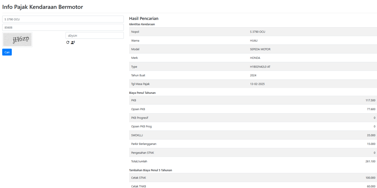The height and width of the screenshot is (188, 377).
Task: Select the Opsen PKB Prog row label
Action: click(141, 126)
